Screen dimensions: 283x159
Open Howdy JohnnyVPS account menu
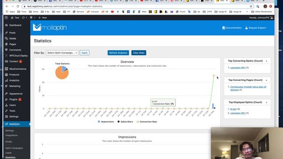pyautogui.click(x=261, y=18)
